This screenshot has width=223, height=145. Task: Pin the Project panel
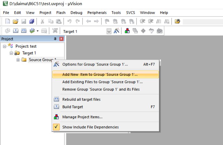coord(55,39)
